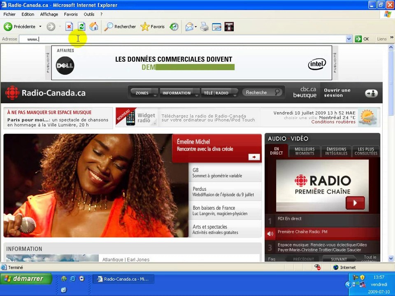This screenshot has width=395, height=296.
Task: Click the grey Forward arrow icon
Action: [51, 26]
